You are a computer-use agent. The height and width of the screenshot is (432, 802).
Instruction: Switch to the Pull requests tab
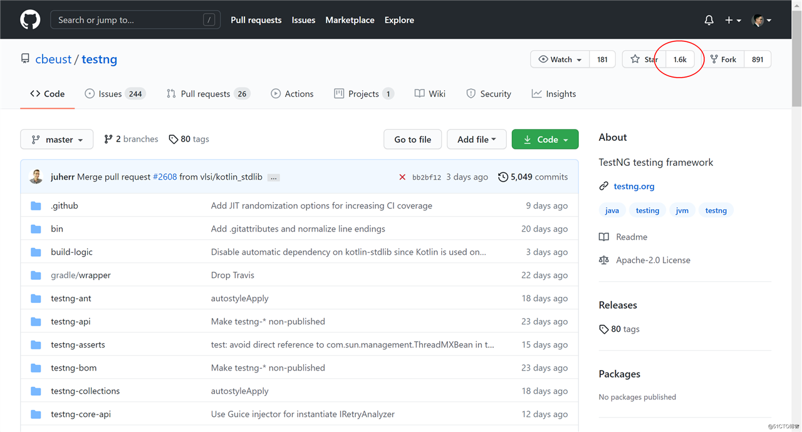pyautogui.click(x=208, y=94)
